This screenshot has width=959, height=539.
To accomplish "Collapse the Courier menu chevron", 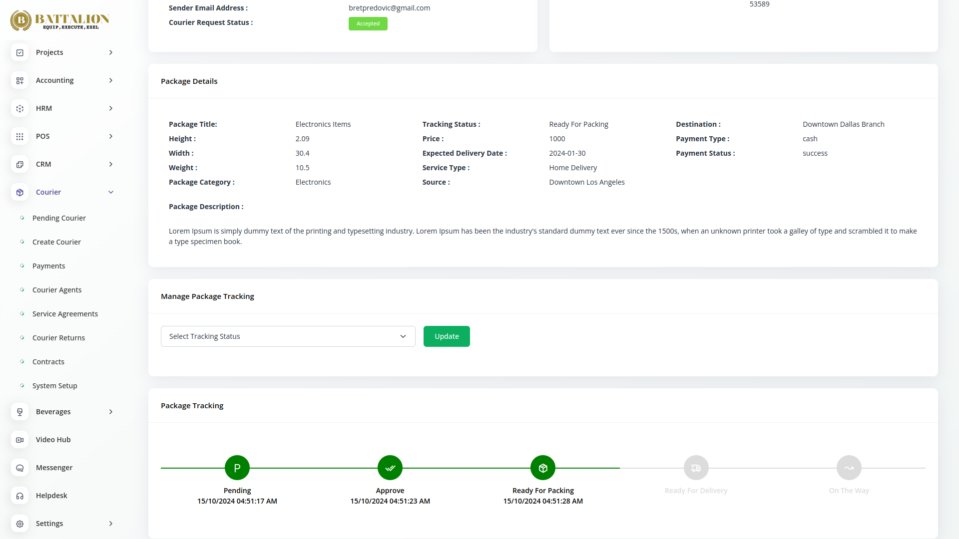I will click(111, 192).
